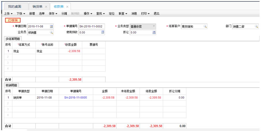The image size is (261, 131).
Task: Click the 单据编号 input field
Action: pyautogui.click(x=91, y=26)
